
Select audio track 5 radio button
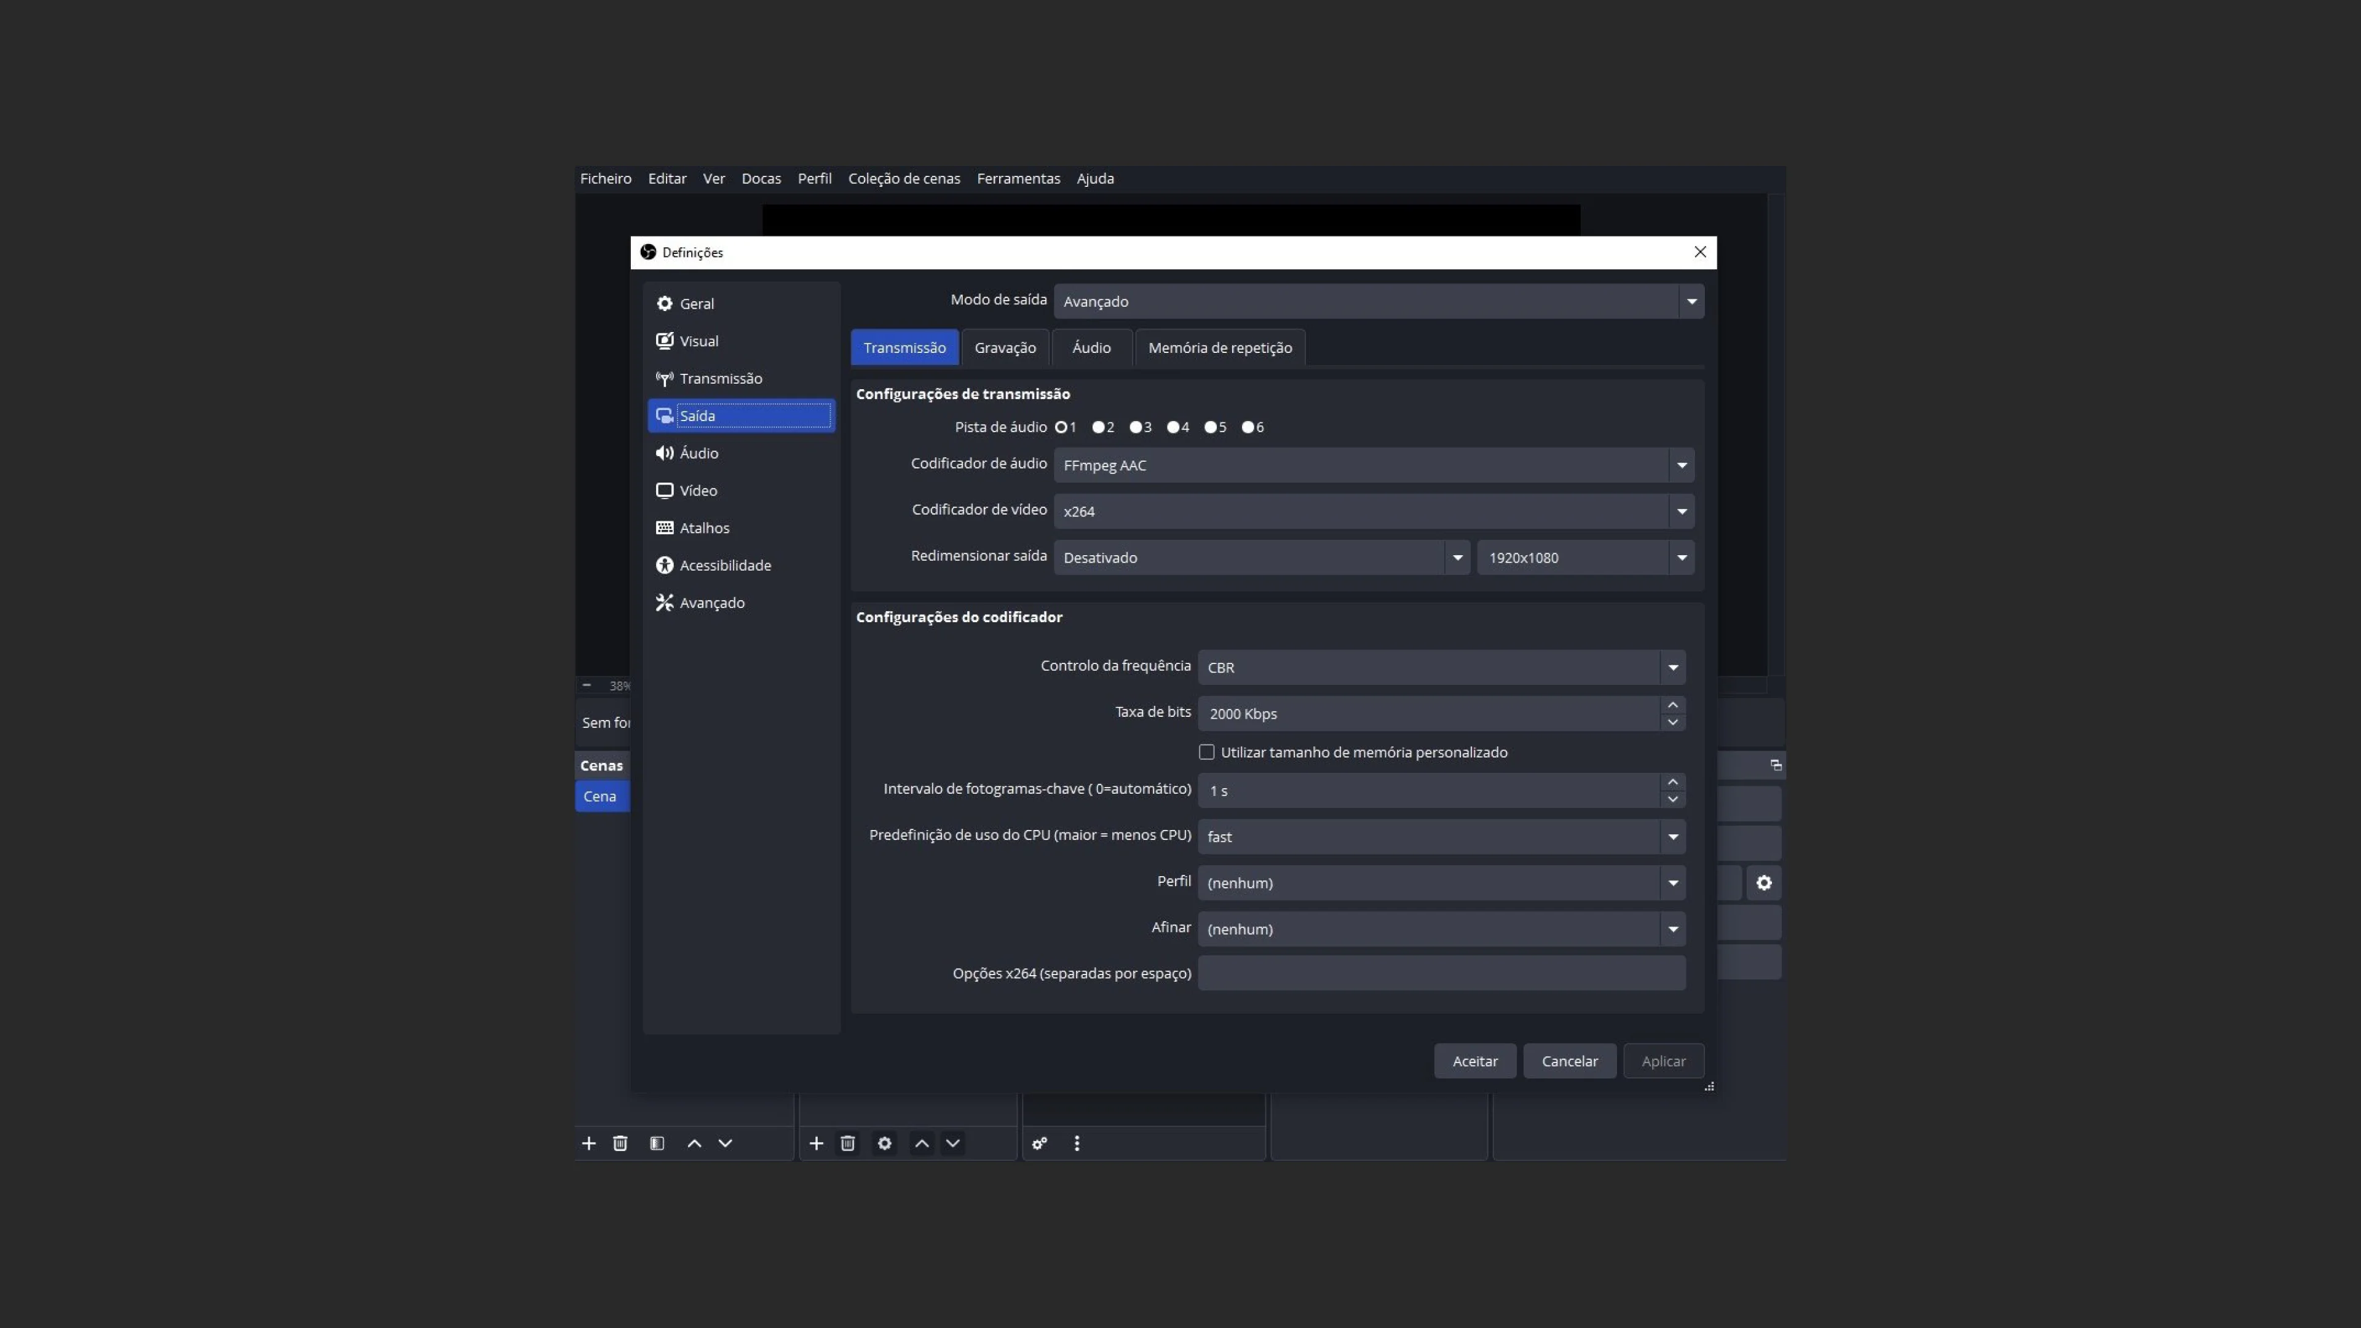[x=1210, y=427]
